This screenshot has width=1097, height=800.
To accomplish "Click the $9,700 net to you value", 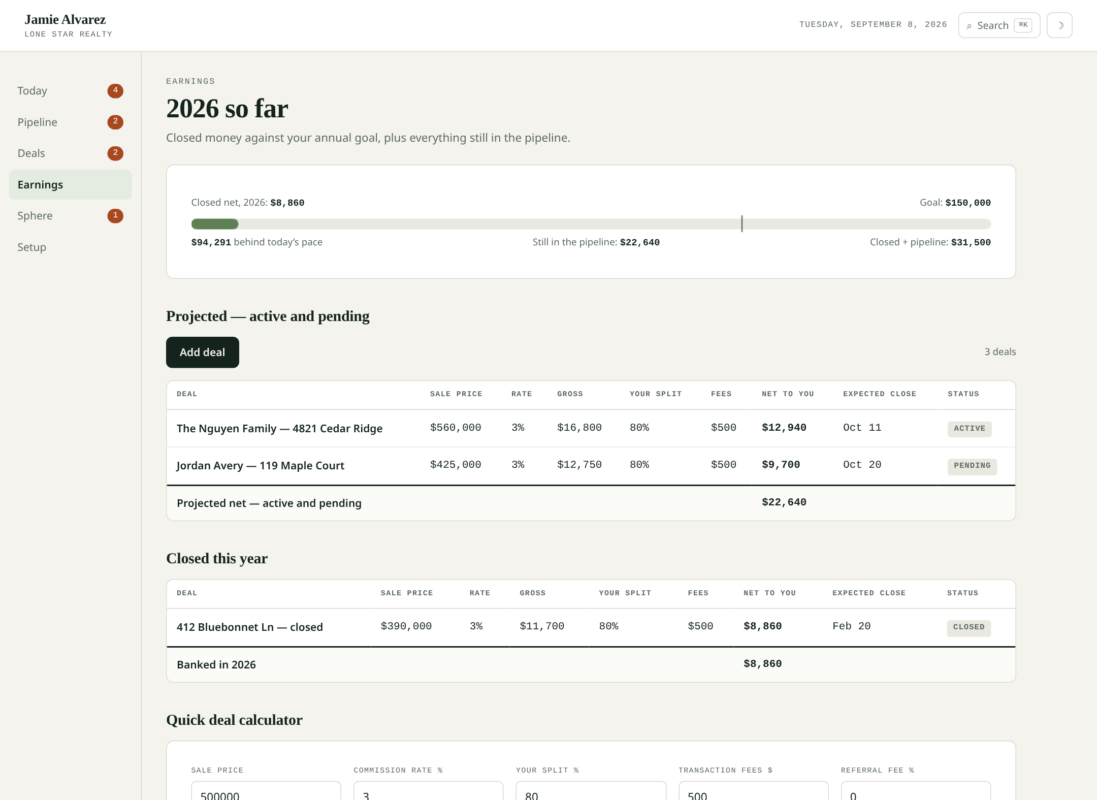I will point(781,465).
